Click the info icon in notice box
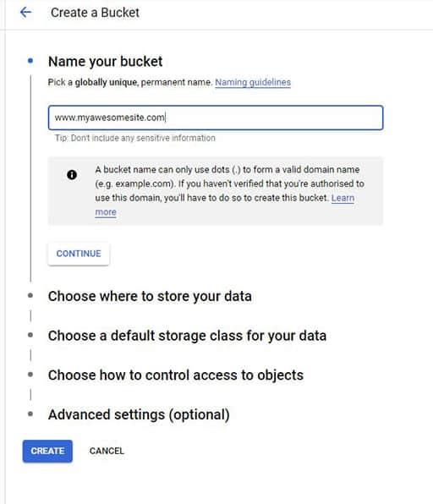Viewport: 433px width, 504px height. pos(72,175)
